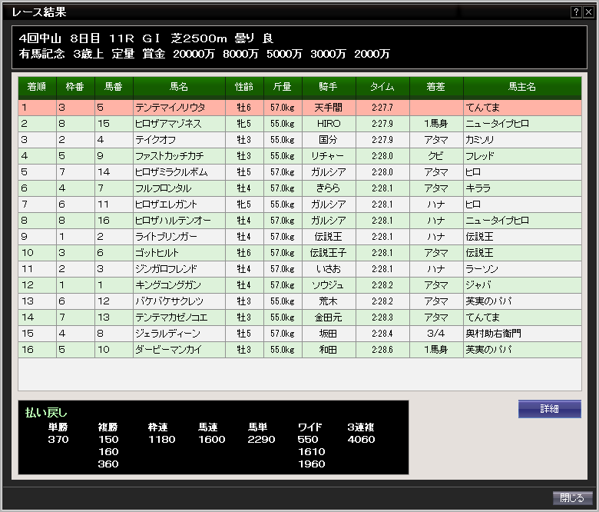
Task: Sort by 騎手 column header
Action: point(329,88)
